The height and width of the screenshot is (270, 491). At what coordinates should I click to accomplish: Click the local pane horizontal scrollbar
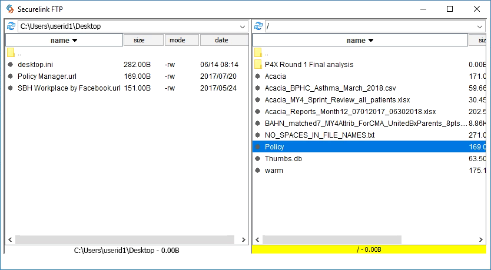tap(118, 240)
